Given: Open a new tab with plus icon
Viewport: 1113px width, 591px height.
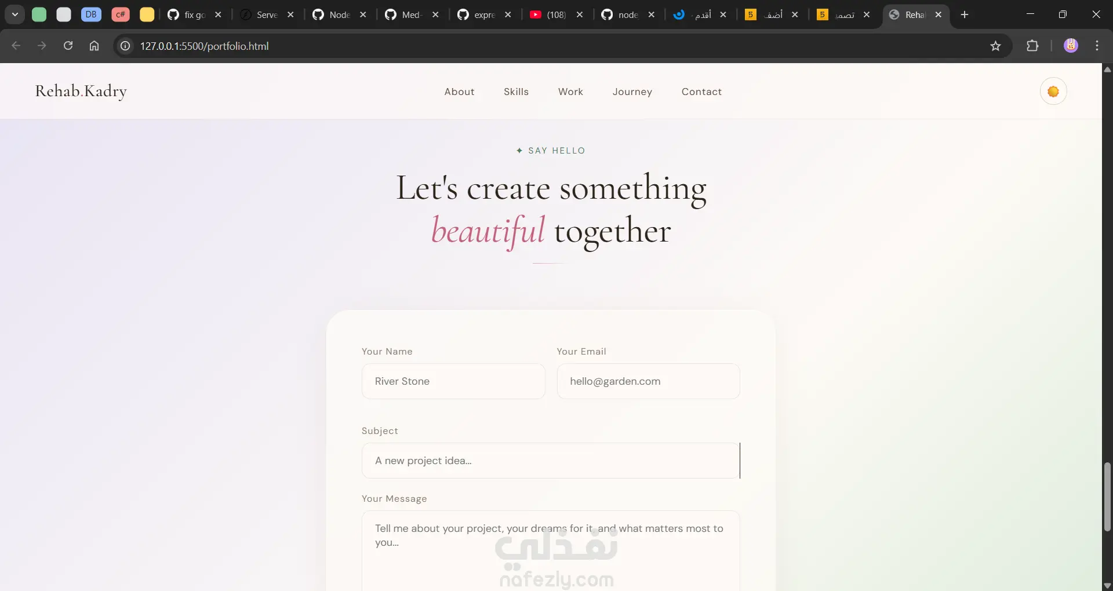Looking at the screenshot, I should (965, 14).
